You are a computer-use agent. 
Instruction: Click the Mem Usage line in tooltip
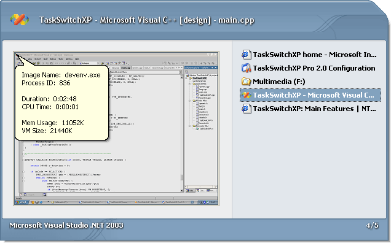(53, 123)
